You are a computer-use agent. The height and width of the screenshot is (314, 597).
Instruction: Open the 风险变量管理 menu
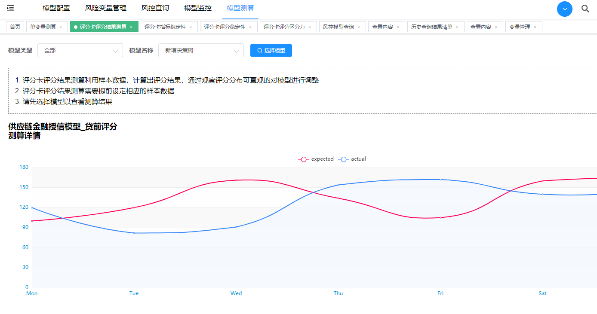(106, 8)
